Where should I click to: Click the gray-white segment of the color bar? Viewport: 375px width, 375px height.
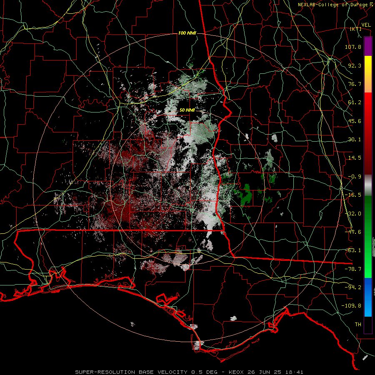tap(368, 185)
